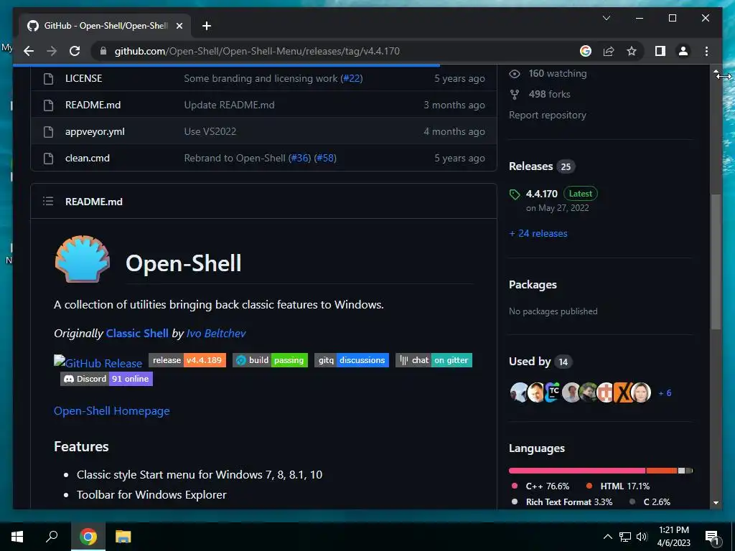735x551 pixels.
Task: Click the '+ 24 releases' link
Action: [x=538, y=233]
